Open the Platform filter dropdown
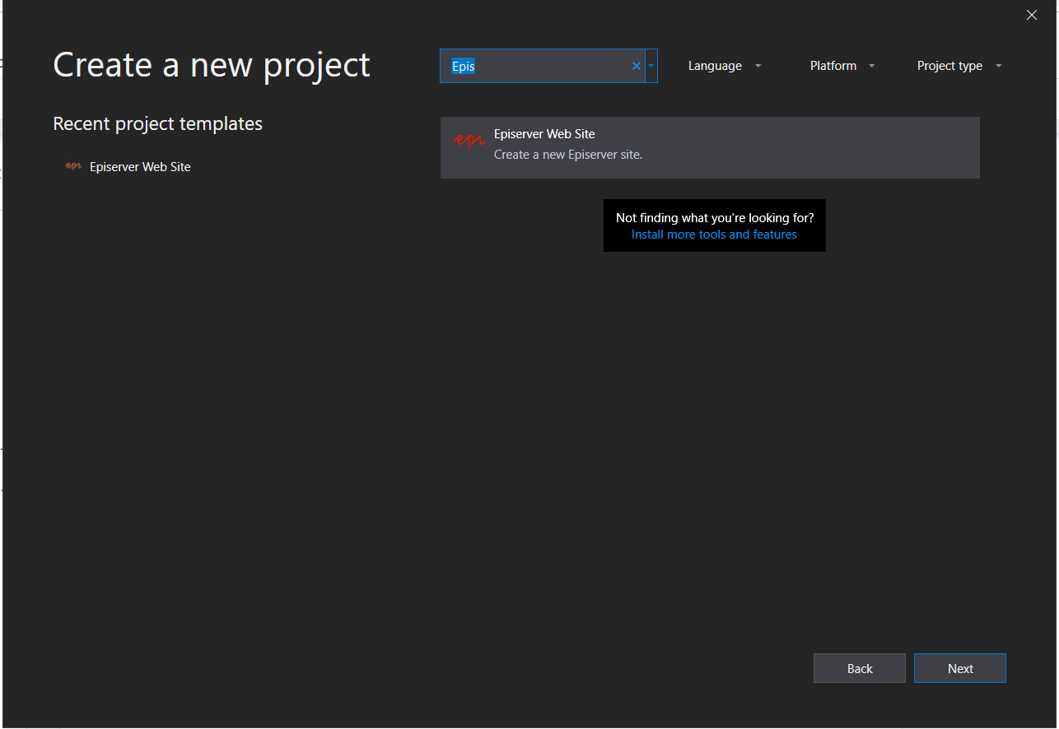Image resolution: width=1059 pixels, height=729 pixels. pos(833,66)
